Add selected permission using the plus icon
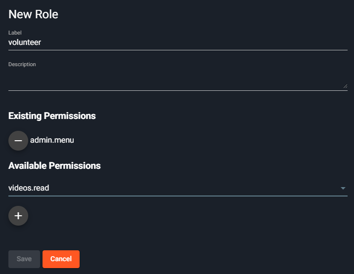Screen dimensions: 354x274 (x=18, y=216)
